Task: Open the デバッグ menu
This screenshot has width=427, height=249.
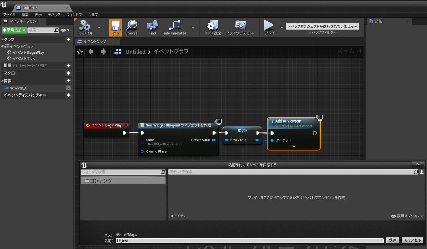Action: click(54, 15)
